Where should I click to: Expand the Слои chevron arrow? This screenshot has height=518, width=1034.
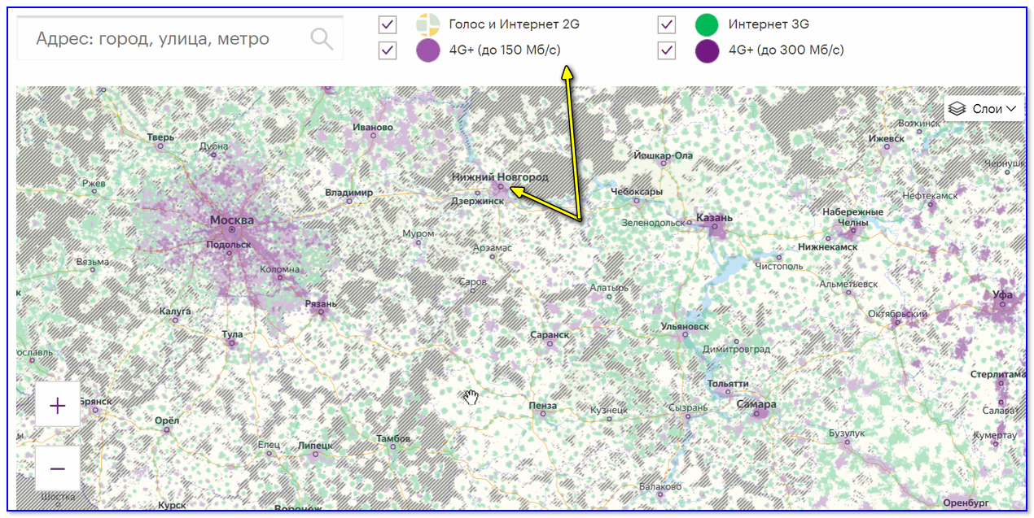1012,109
